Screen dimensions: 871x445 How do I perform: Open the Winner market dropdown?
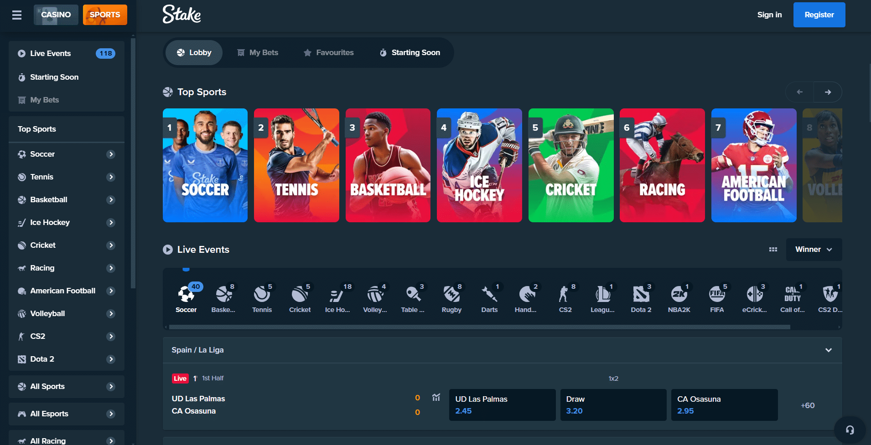pos(814,250)
